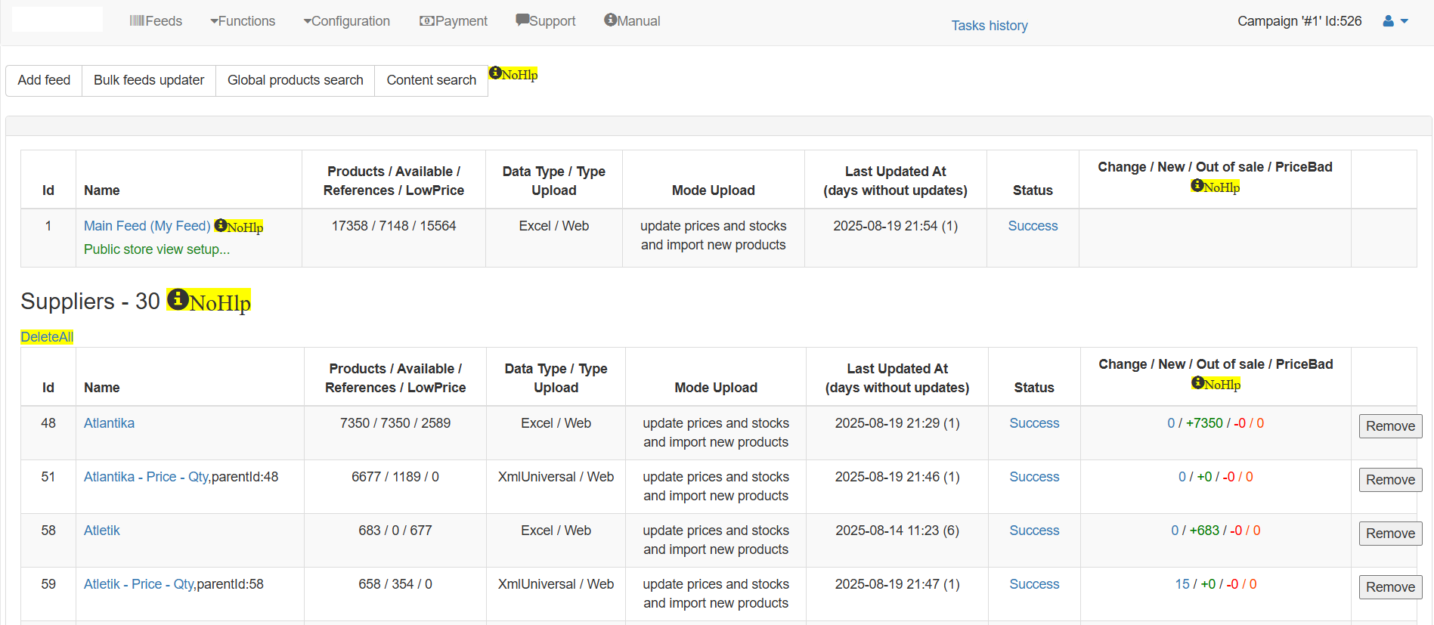Open the Support page

(546, 21)
